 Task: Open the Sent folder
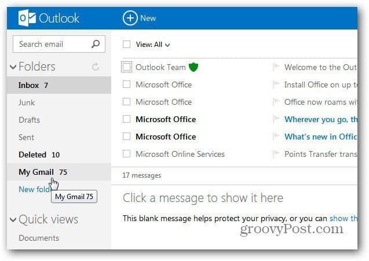(x=59, y=137)
